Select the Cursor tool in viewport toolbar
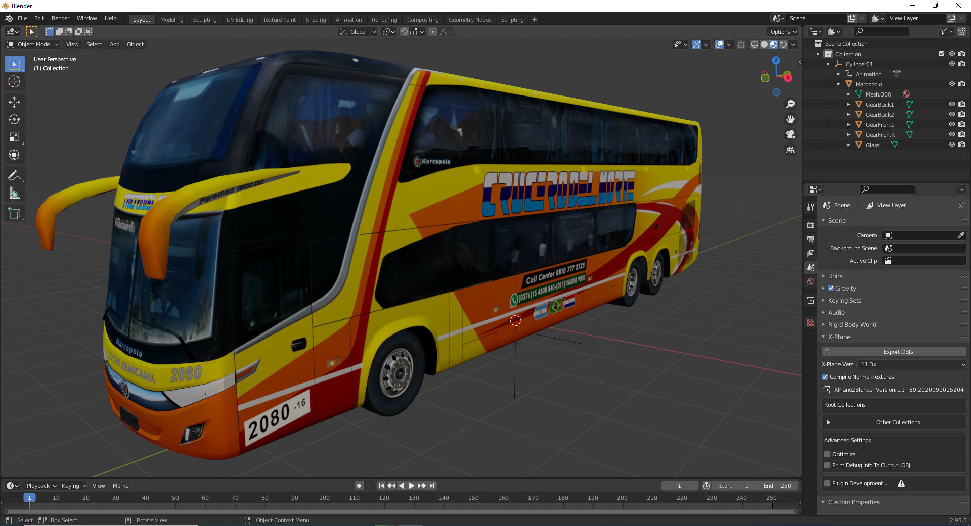This screenshot has width=971, height=526. click(x=14, y=81)
